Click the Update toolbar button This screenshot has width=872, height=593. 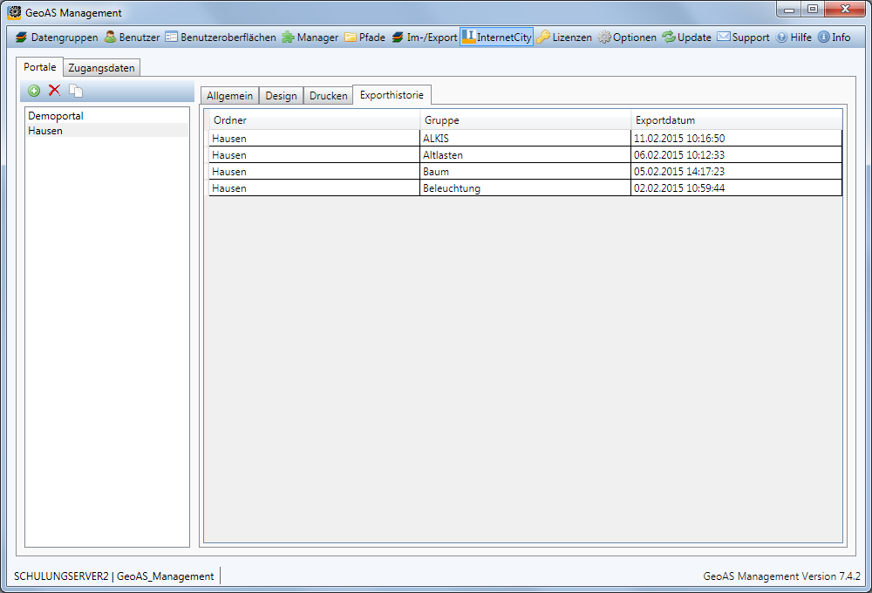click(x=686, y=37)
